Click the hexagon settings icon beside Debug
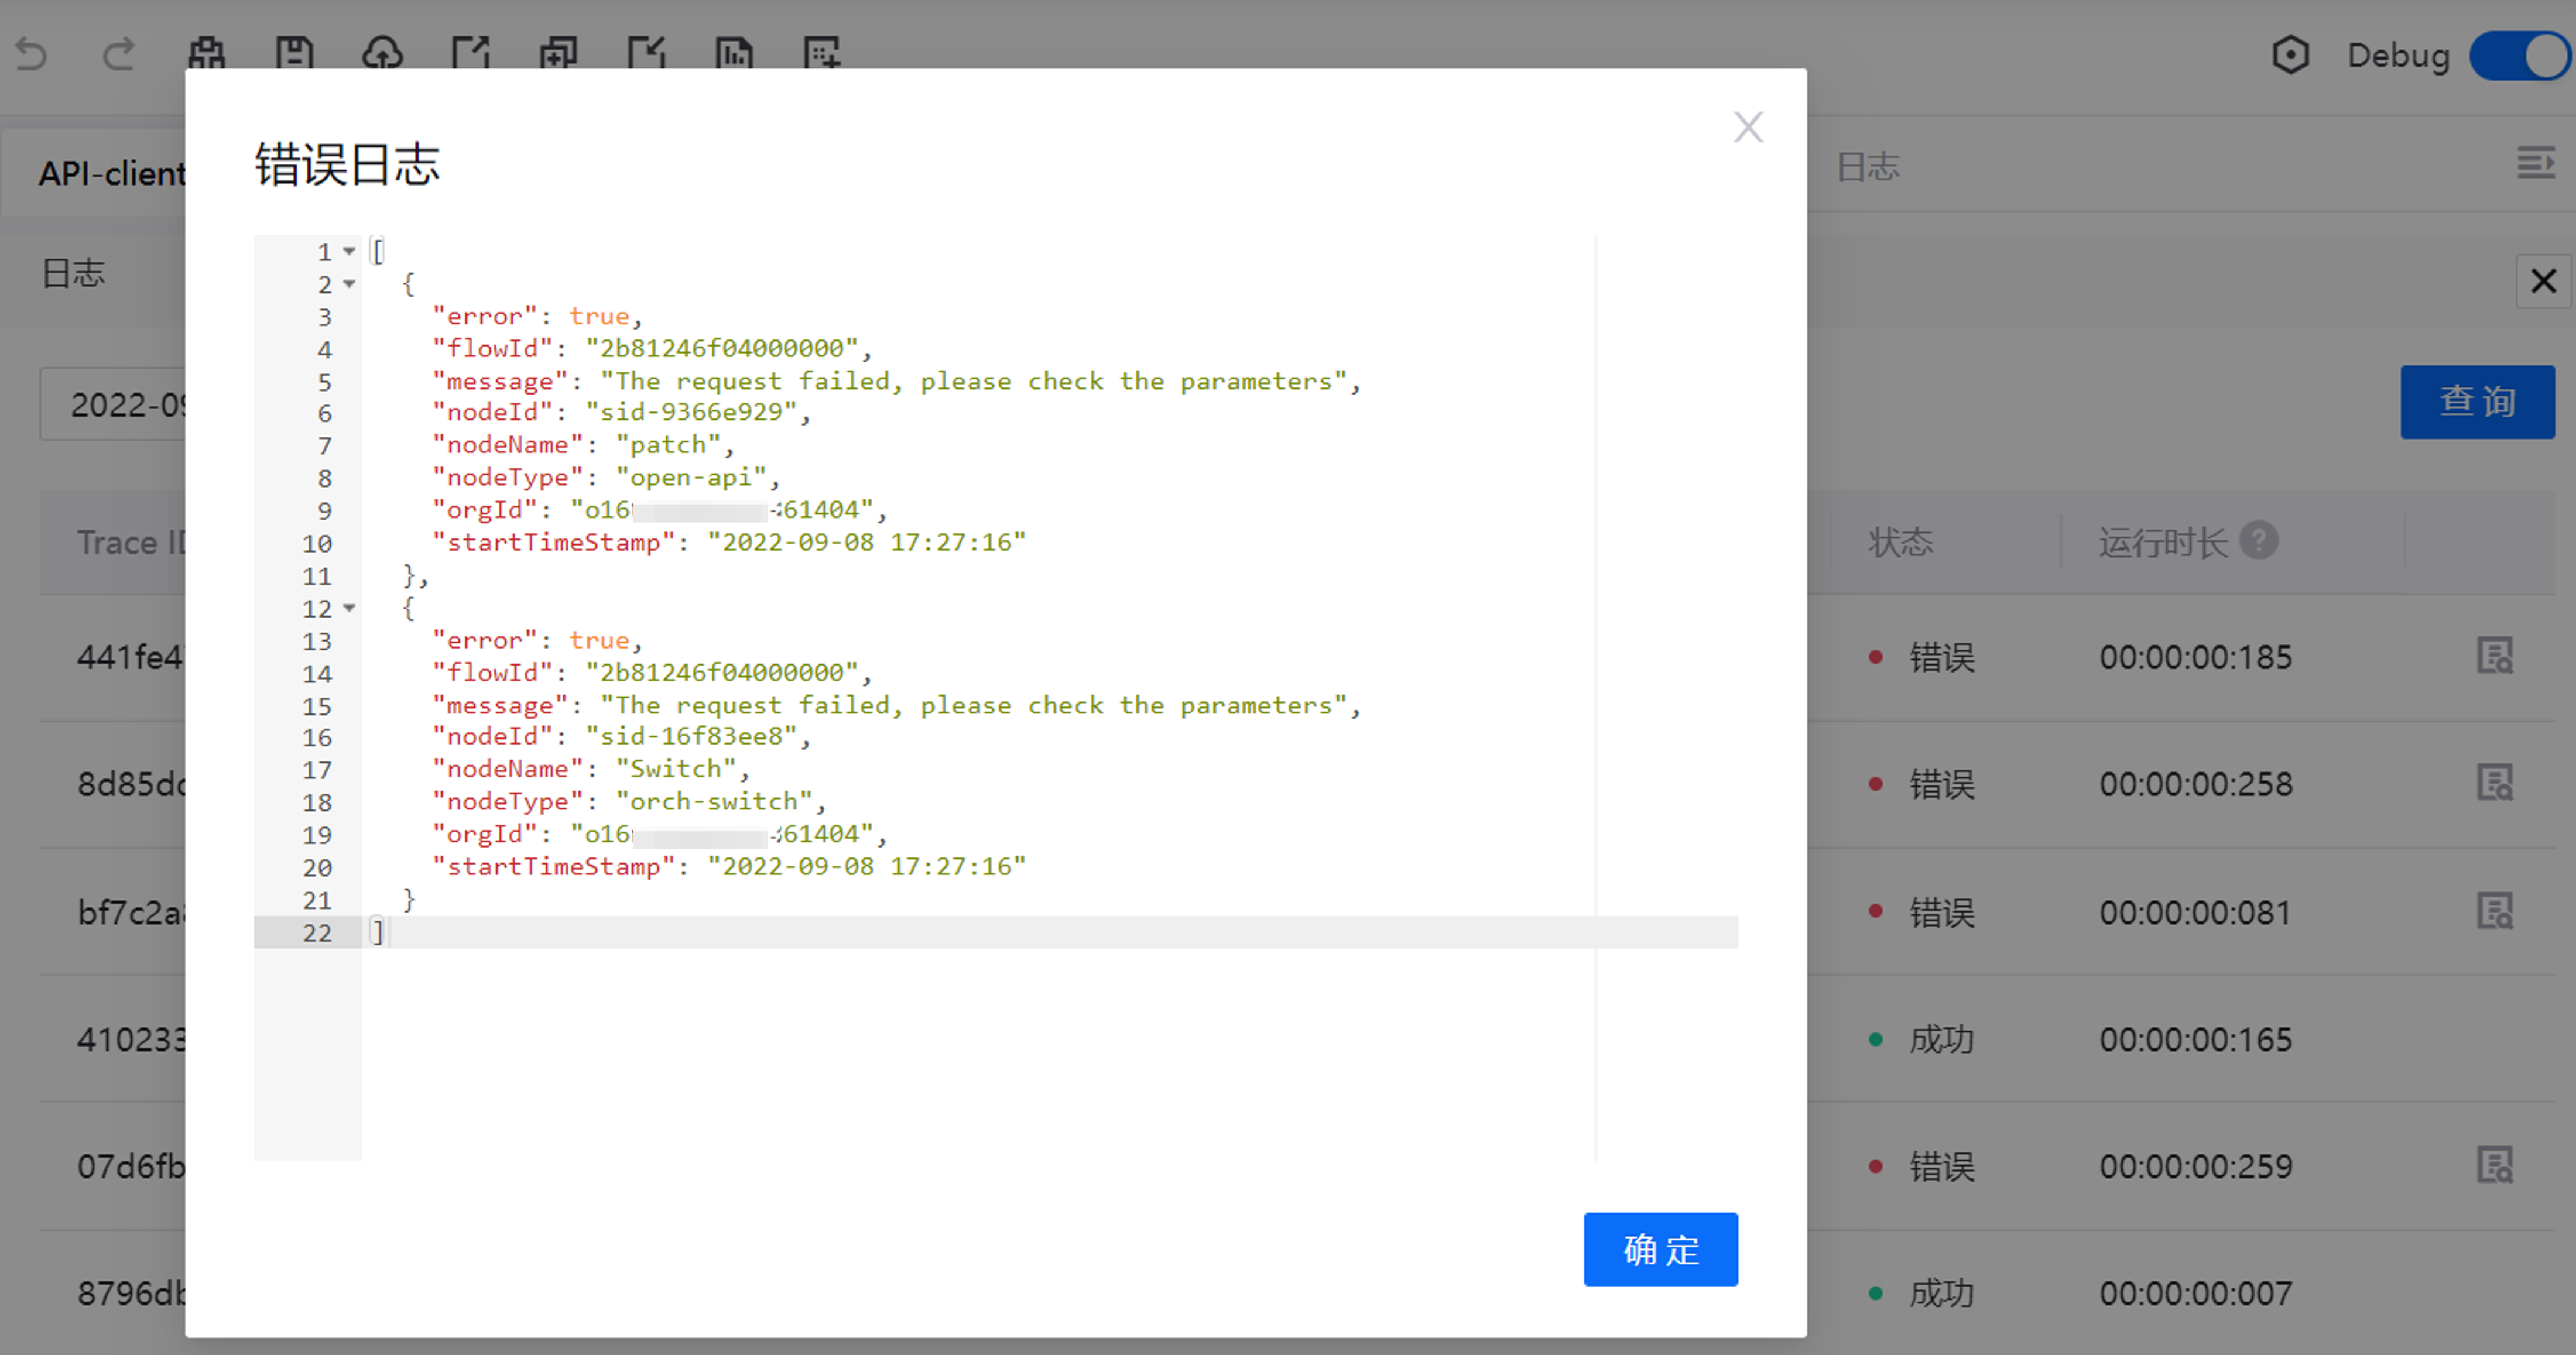2576x1355 pixels. 2290,55
